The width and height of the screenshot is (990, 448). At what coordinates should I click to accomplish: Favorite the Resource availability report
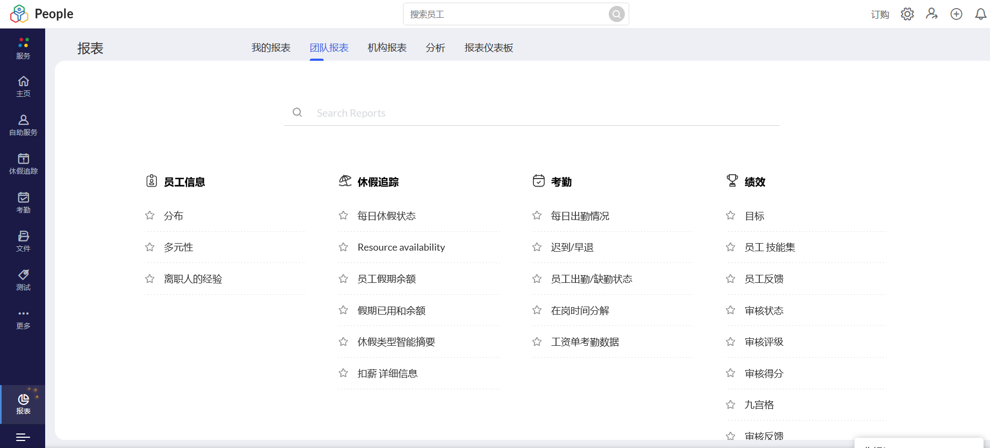pyautogui.click(x=344, y=247)
